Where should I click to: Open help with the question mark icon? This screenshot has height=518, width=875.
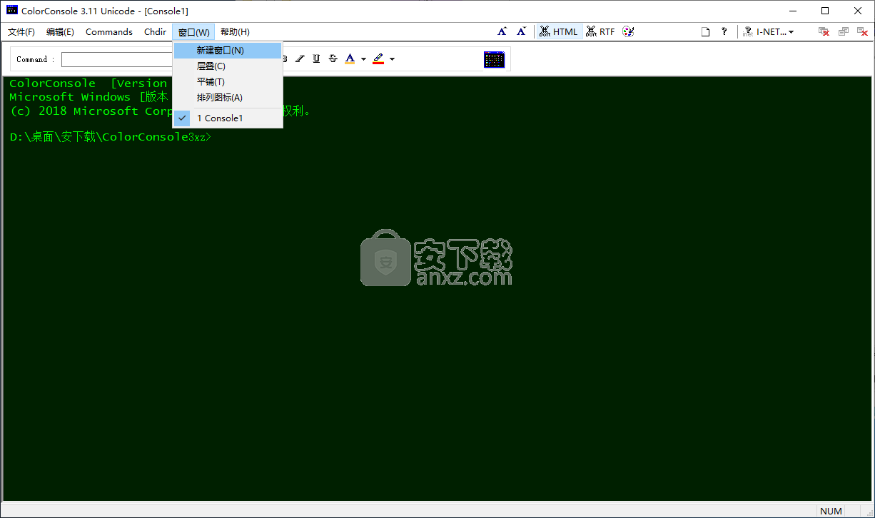(x=724, y=31)
